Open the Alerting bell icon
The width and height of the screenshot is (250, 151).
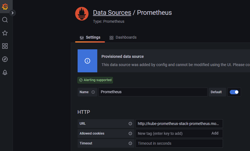5,72
